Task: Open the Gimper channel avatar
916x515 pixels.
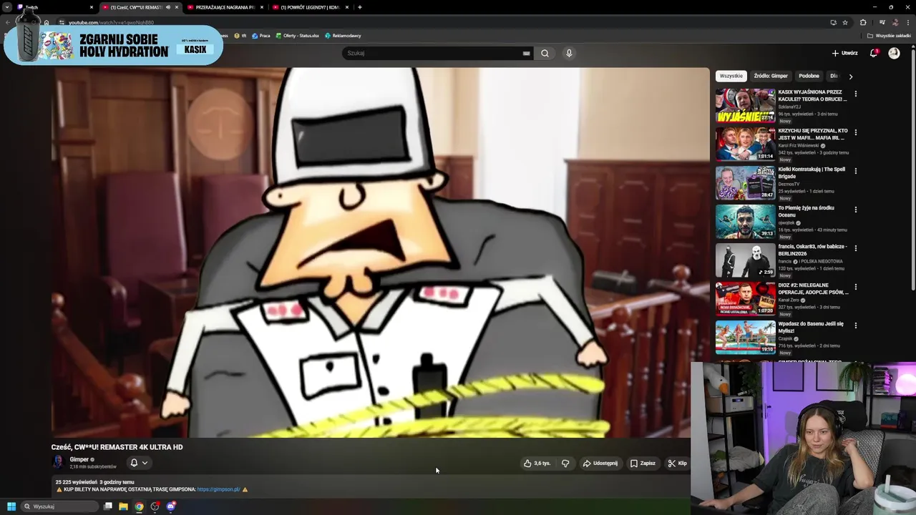Action: pyautogui.click(x=58, y=462)
